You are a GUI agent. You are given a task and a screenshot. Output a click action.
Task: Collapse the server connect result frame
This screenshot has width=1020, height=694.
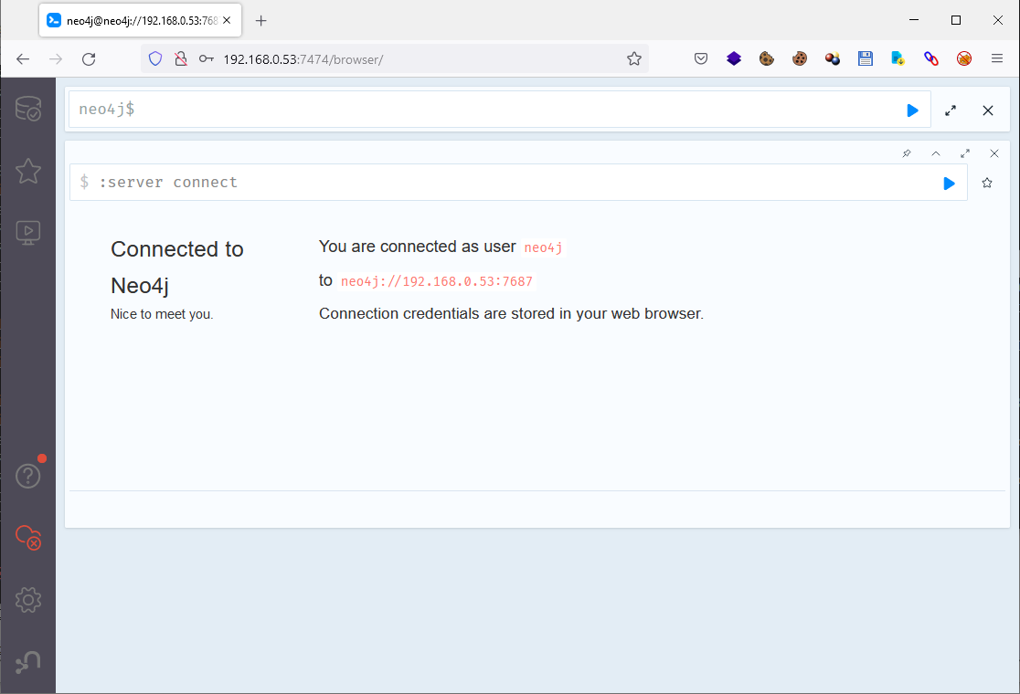coord(936,153)
